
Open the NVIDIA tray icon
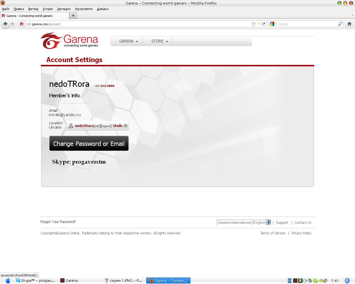[320, 281]
